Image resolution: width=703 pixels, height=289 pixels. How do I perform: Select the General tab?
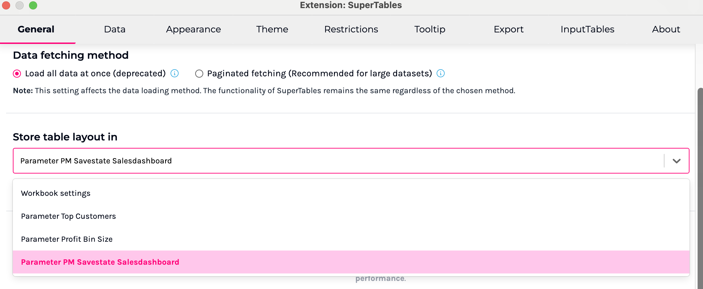click(36, 29)
